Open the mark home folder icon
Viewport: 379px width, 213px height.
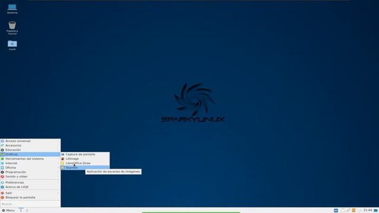(x=12, y=45)
